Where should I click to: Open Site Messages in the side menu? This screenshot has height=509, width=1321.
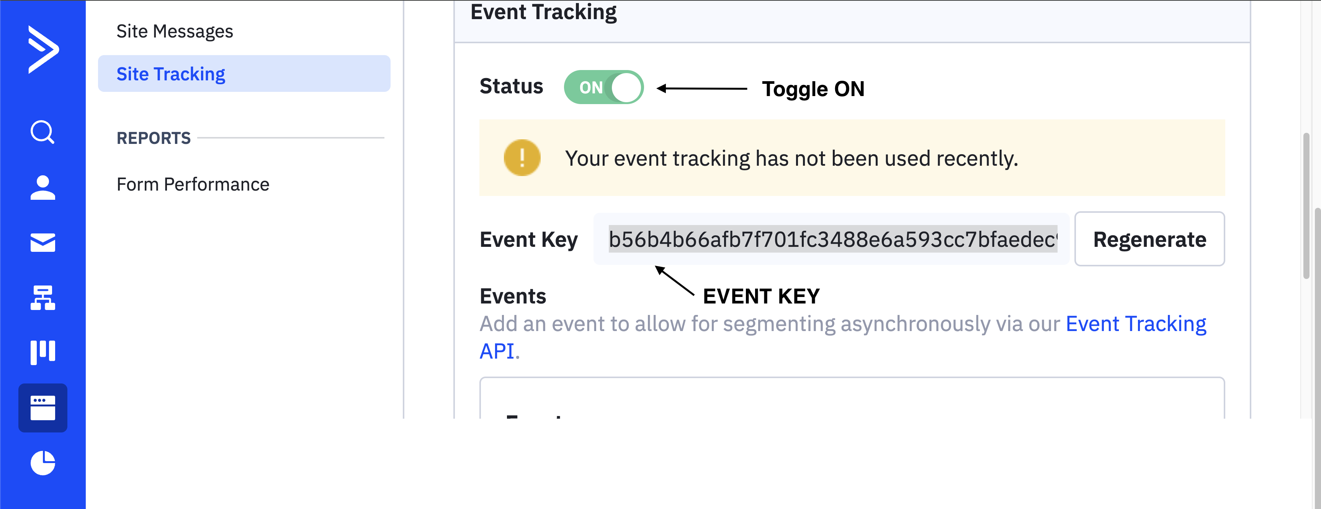coord(174,31)
